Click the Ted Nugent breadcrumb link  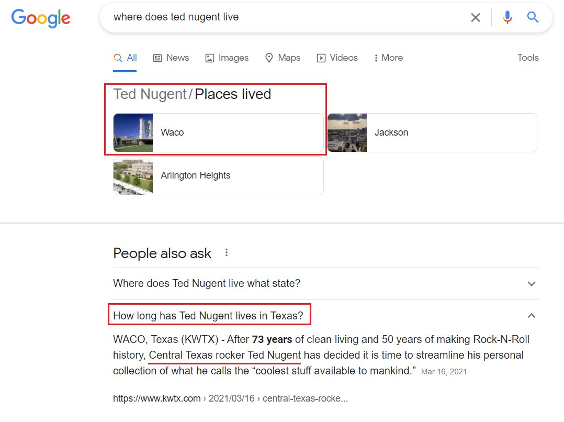150,94
